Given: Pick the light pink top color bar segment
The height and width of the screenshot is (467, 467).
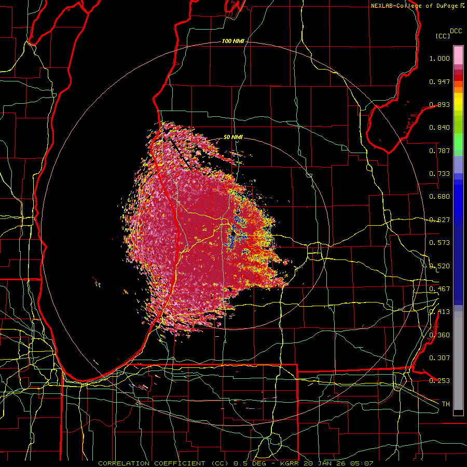Looking at the screenshot, I should coord(458,56).
